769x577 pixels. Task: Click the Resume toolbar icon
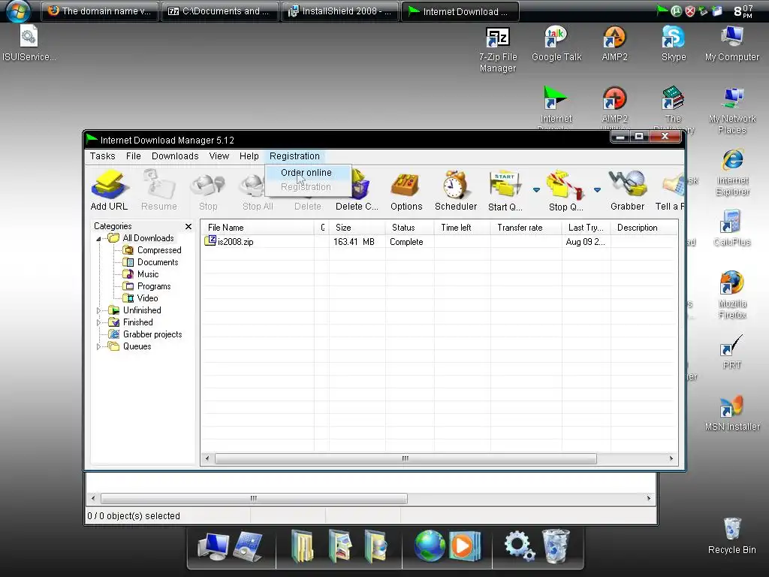point(159,185)
